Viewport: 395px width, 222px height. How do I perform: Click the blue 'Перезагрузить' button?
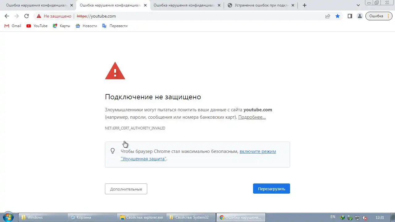[272, 189]
